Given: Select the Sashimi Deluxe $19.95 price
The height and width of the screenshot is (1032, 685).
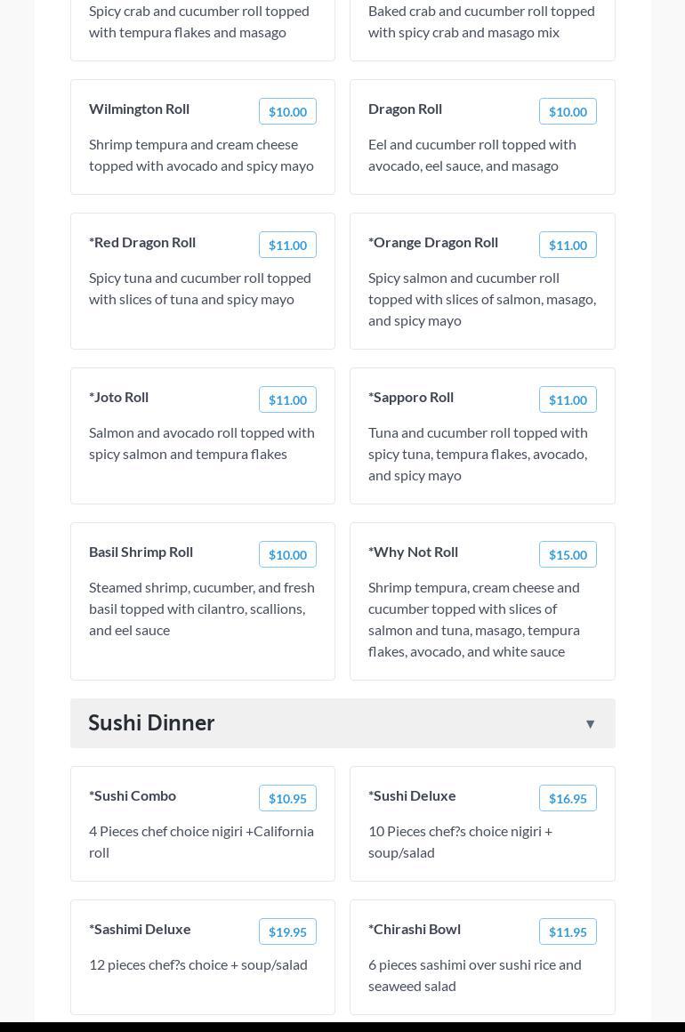Looking at the screenshot, I should (x=287, y=932).
